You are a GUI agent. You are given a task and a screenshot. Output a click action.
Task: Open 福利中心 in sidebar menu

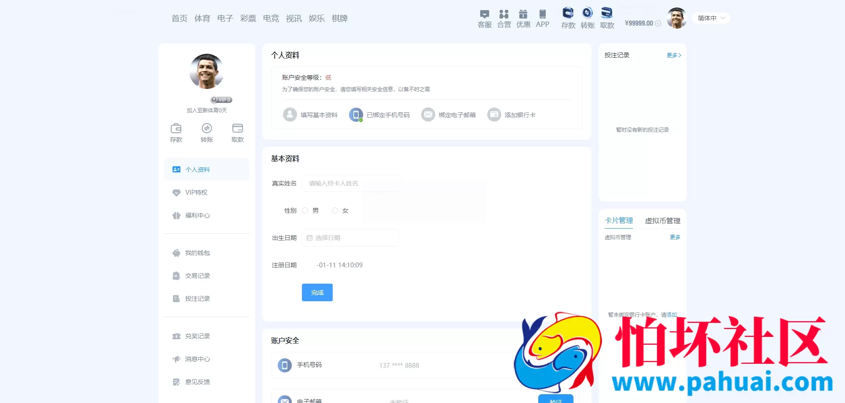[x=207, y=215]
